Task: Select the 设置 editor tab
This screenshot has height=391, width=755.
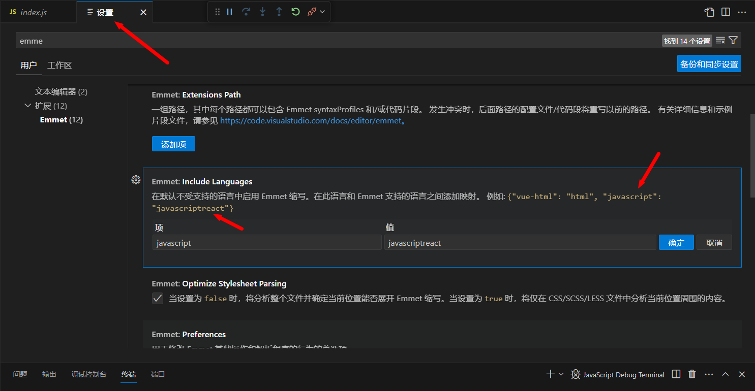Action: pyautogui.click(x=114, y=12)
